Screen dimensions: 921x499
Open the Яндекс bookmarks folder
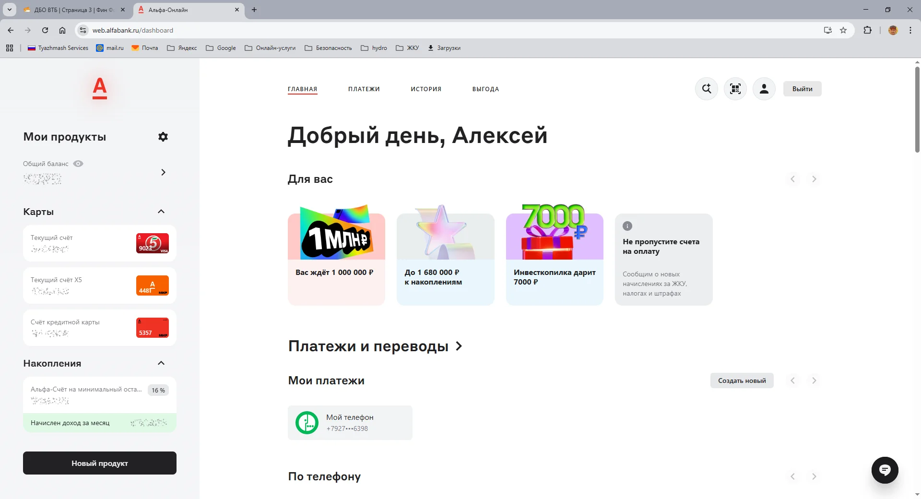click(182, 48)
